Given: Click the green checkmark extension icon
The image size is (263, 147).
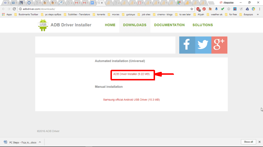Looking at the screenshot, I should [x=223, y=9].
